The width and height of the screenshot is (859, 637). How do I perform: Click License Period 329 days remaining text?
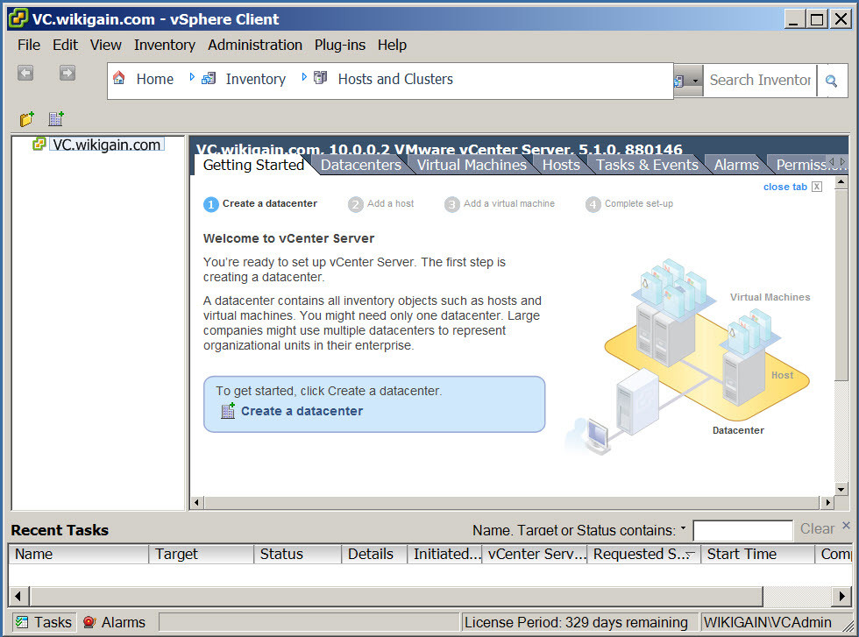coord(576,623)
